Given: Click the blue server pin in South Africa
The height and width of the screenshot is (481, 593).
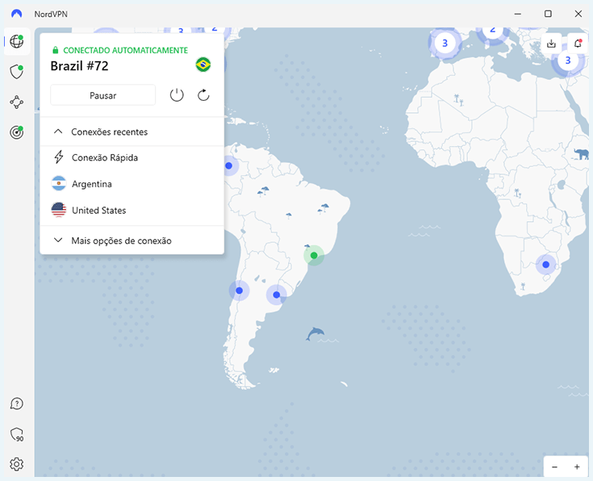Looking at the screenshot, I should click(545, 265).
